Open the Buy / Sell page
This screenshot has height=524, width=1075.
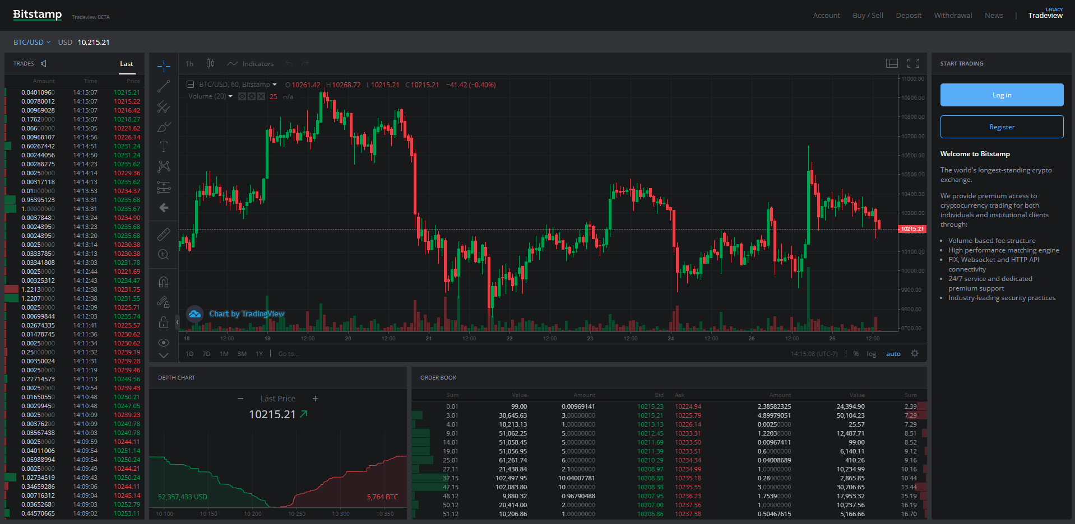coord(868,15)
